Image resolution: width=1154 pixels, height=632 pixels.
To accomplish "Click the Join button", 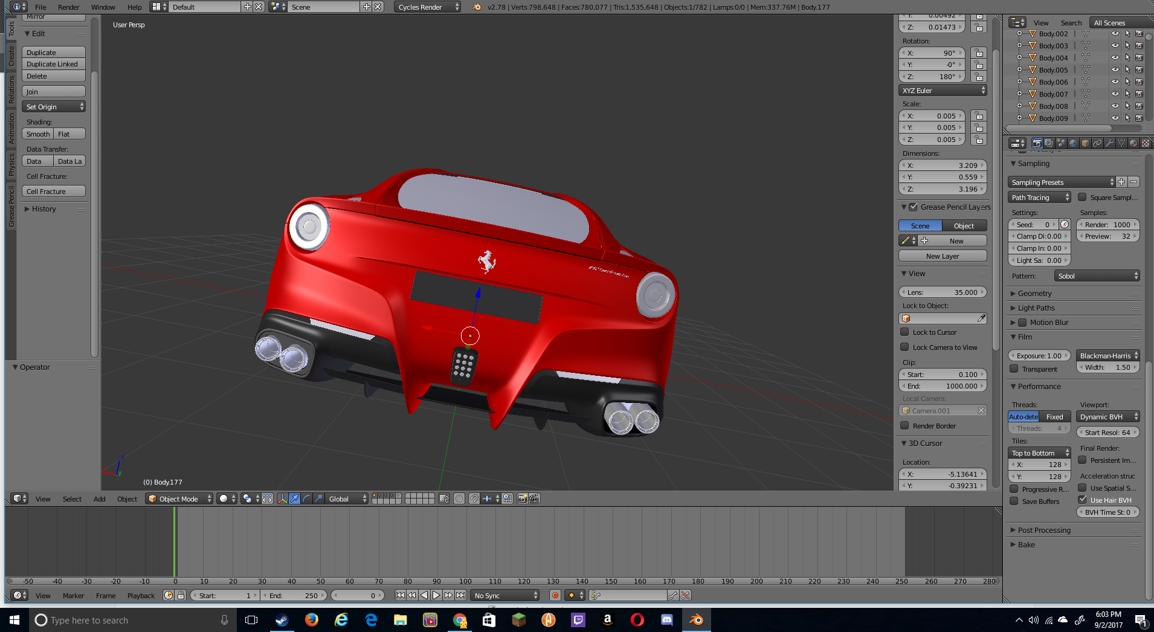I will tap(54, 91).
